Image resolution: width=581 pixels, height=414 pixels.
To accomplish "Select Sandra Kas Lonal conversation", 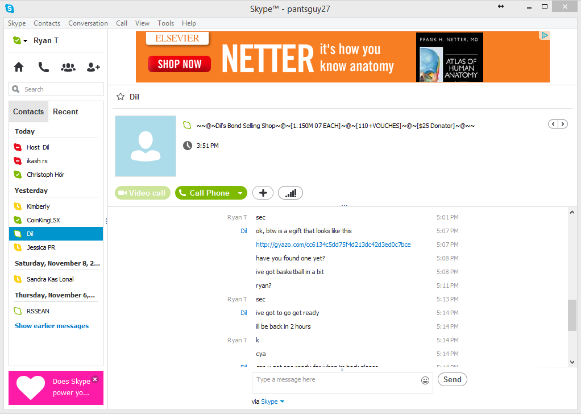I will (x=56, y=279).
